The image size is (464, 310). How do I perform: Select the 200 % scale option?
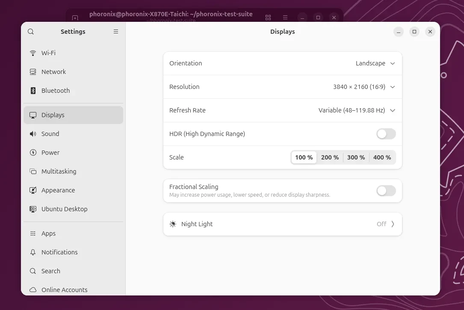[x=330, y=157]
